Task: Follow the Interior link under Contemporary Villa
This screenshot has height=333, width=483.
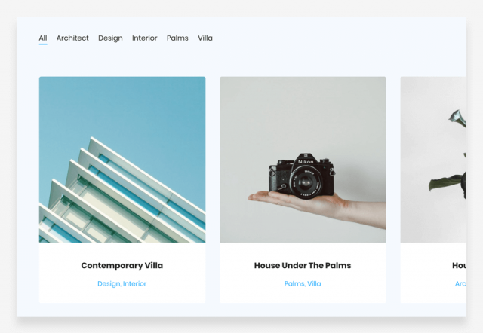Action: click(134, 283)
